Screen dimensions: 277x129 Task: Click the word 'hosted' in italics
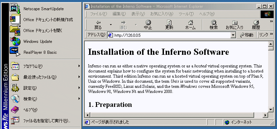coord(200,66)
